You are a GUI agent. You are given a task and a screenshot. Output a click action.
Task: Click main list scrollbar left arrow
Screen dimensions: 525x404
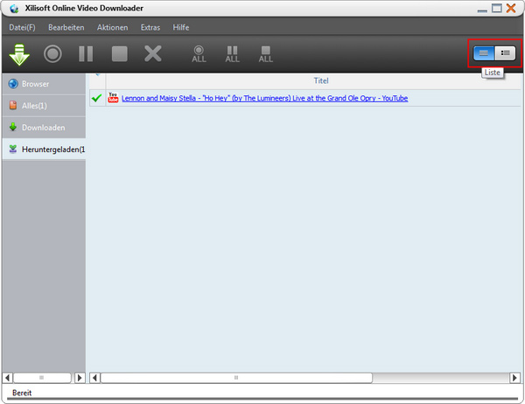pos(95,378)
